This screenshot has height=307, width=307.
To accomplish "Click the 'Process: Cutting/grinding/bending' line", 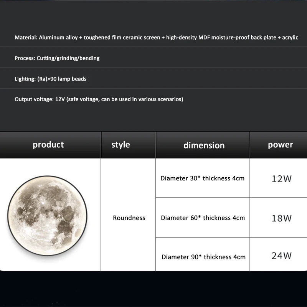I will 57,58.
